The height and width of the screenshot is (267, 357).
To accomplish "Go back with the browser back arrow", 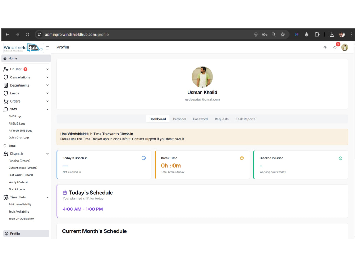I will pyautogui.click(x=7, y=35).
